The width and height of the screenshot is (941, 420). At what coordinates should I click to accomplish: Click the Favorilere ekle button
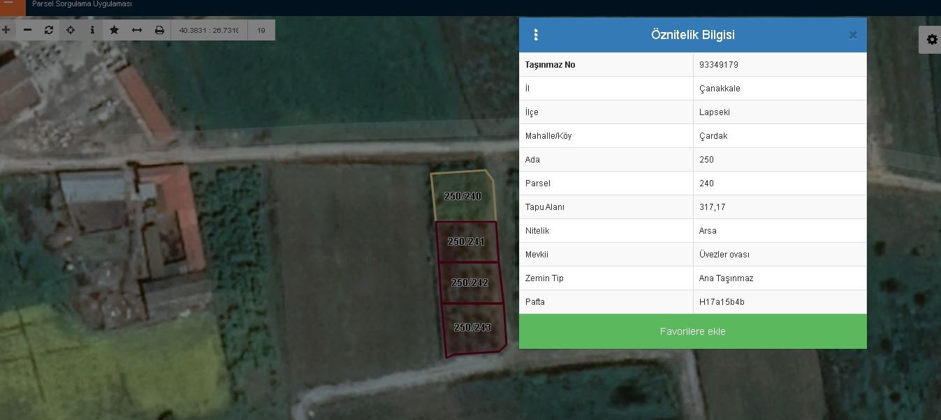[x=692, y=331]
